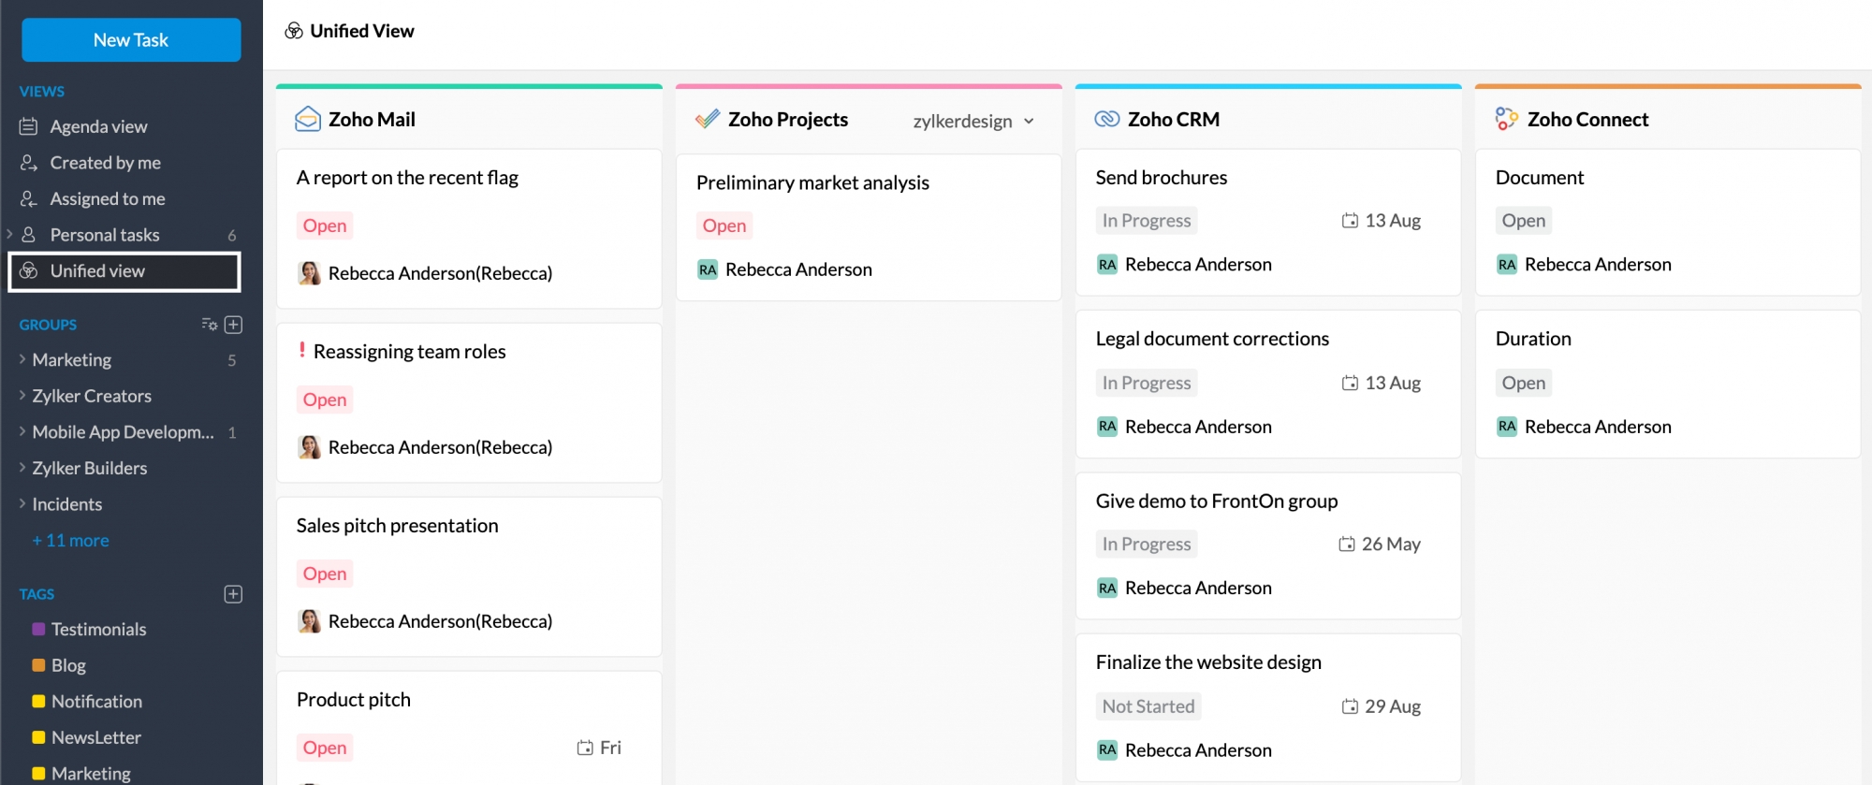
Task: Click the Personal tasks person icon
Action: point(29,235)
